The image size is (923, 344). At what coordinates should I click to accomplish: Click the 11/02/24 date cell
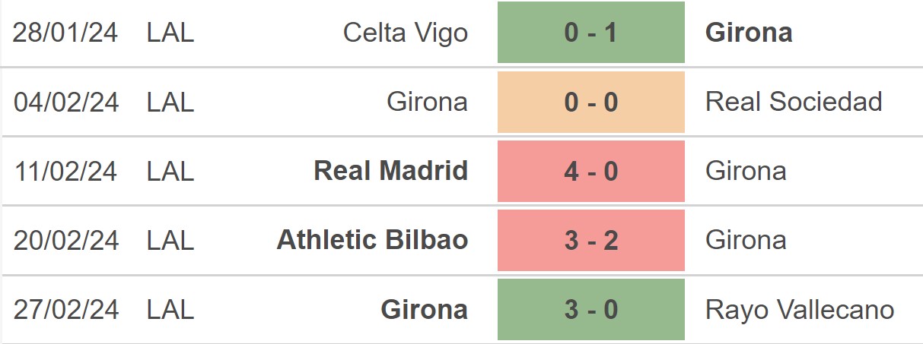(x=66, y=172)
